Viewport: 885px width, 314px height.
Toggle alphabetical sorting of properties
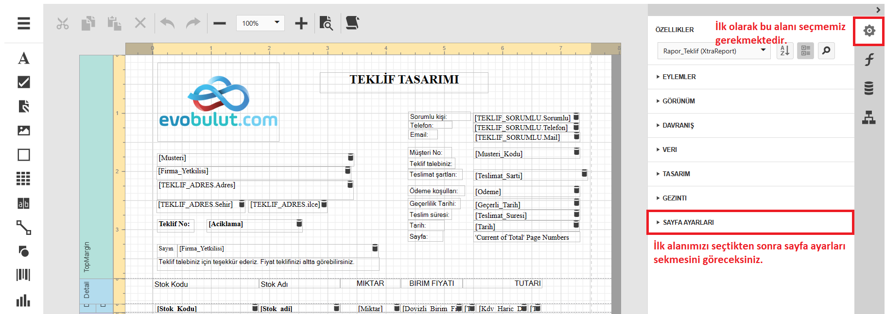pos(784,50)
